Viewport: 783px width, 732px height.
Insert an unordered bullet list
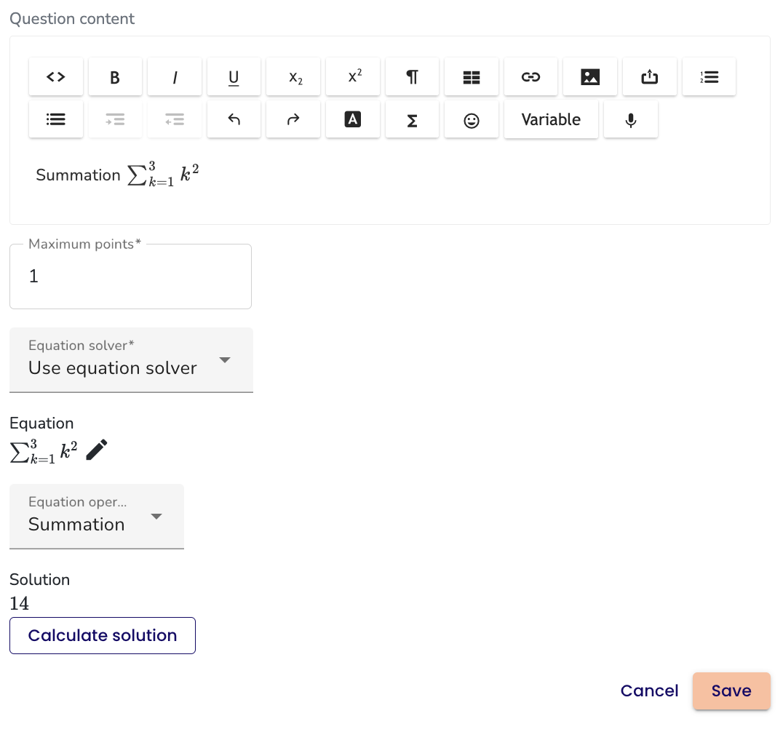56,120
